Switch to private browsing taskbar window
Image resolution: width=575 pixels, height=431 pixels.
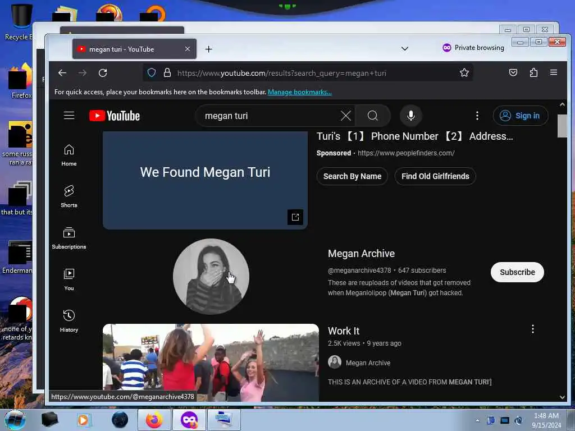189,420
